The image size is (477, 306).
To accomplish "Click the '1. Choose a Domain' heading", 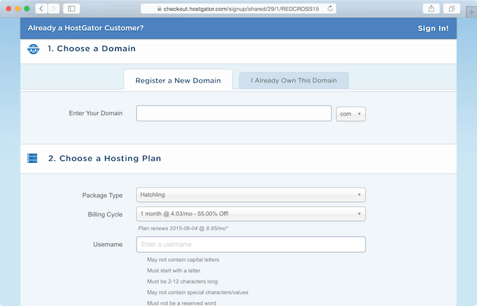I will tap(91, 48).
